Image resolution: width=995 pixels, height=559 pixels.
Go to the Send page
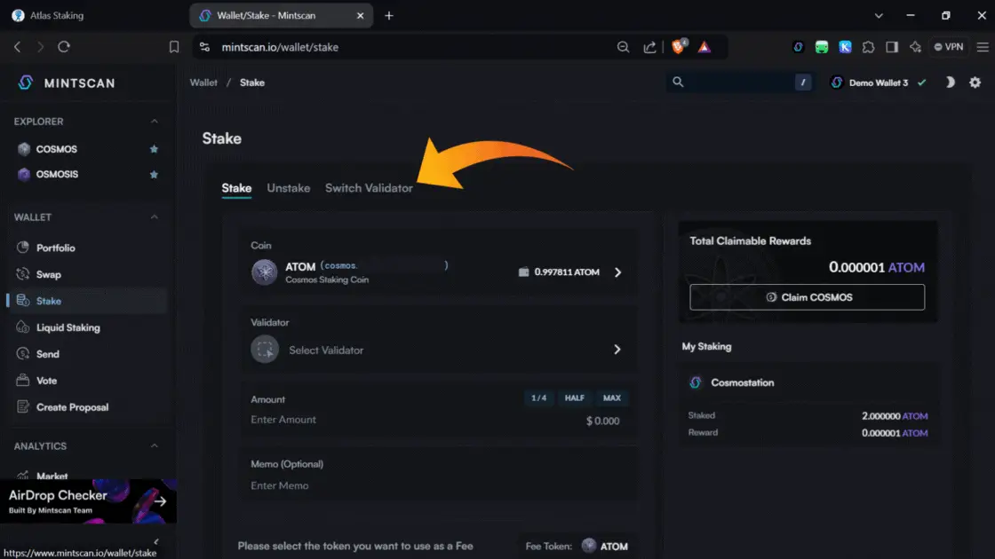(x=48, y=354)
